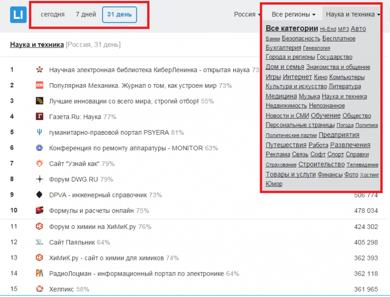The height and width of the screenshot is (297, 390).
Task: Click the Популярная Механика favicon
Action: (39, 85)
